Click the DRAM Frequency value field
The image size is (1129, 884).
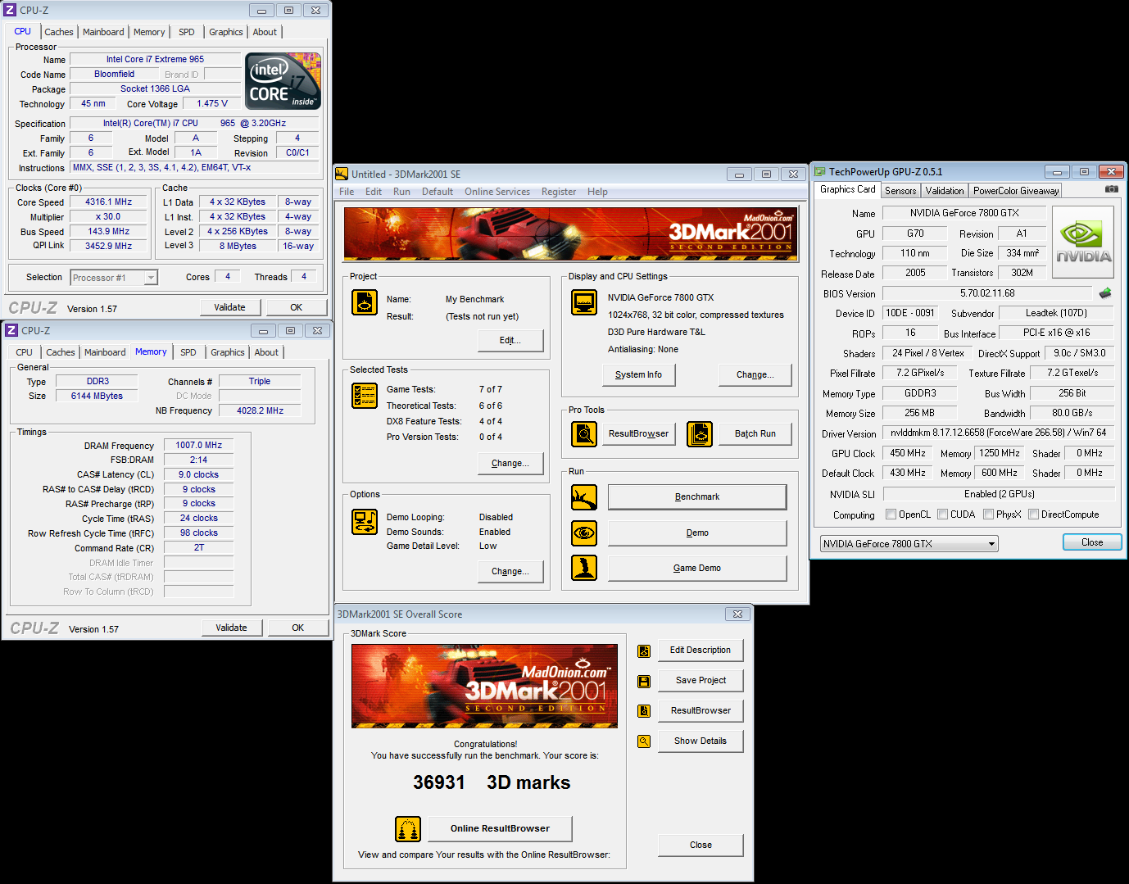(199, 445)
